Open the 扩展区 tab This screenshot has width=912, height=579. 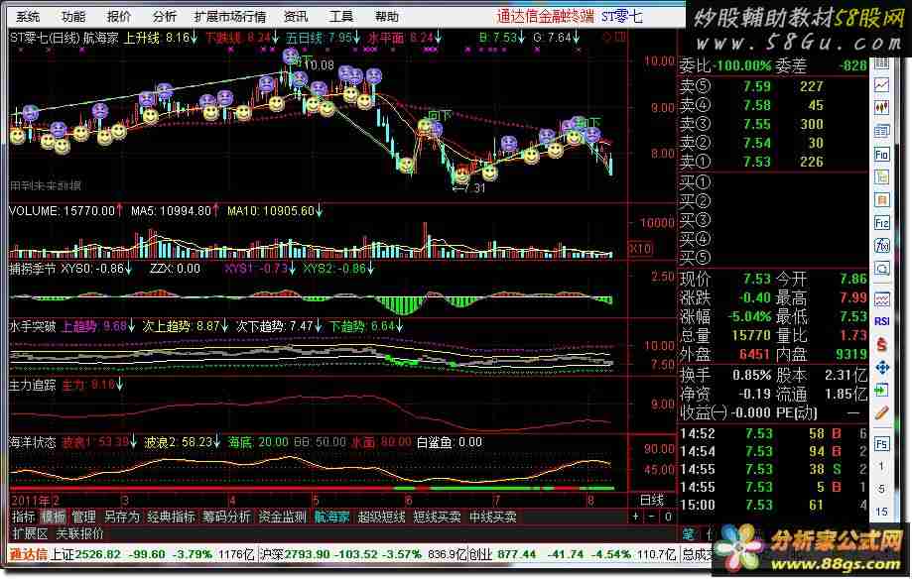30,533
